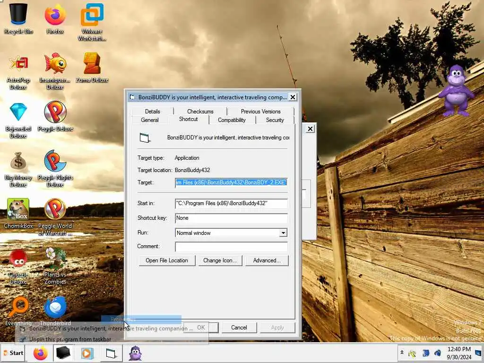Select the VMware Workstation desktop icon
This screenshot has height=363, width=484.
pyautogui.click(x=92, y=22)
